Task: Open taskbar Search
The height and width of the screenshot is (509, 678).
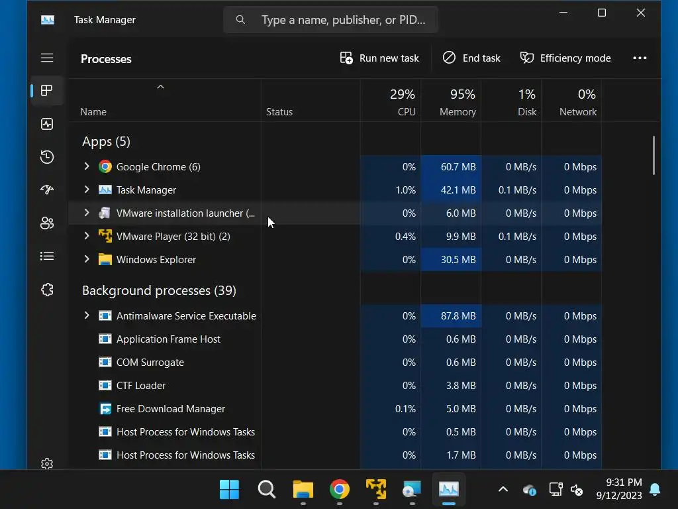Action: click(266, 490)
